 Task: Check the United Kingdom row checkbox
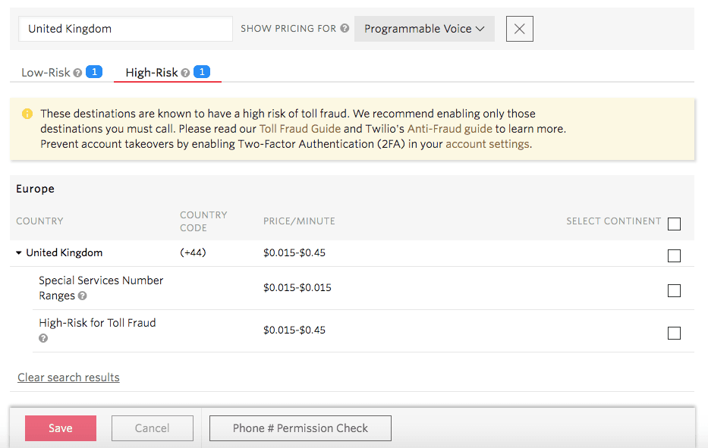tap(674, 255)
